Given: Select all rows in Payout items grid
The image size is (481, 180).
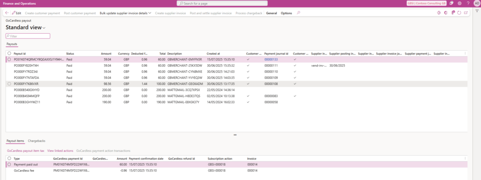Looking at the screenshot, I should click(x=9, y=158).
